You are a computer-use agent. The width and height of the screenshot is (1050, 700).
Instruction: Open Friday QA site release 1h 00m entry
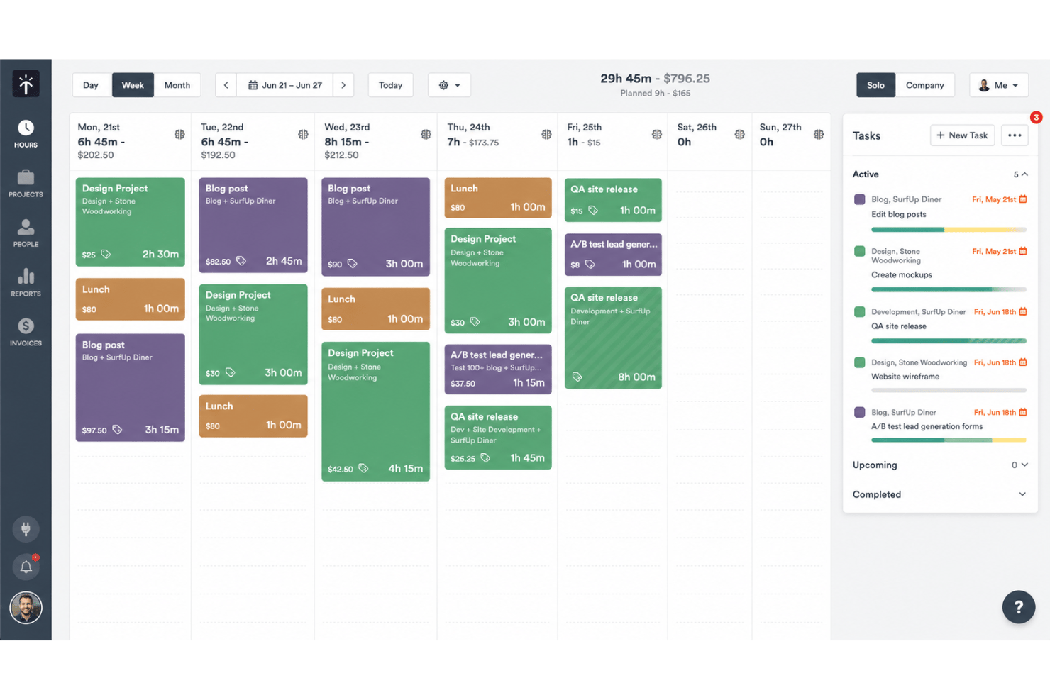(x=613, y=200)
